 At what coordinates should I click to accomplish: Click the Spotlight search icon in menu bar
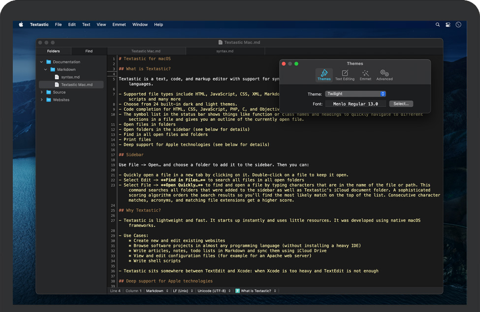click(438, 25)
